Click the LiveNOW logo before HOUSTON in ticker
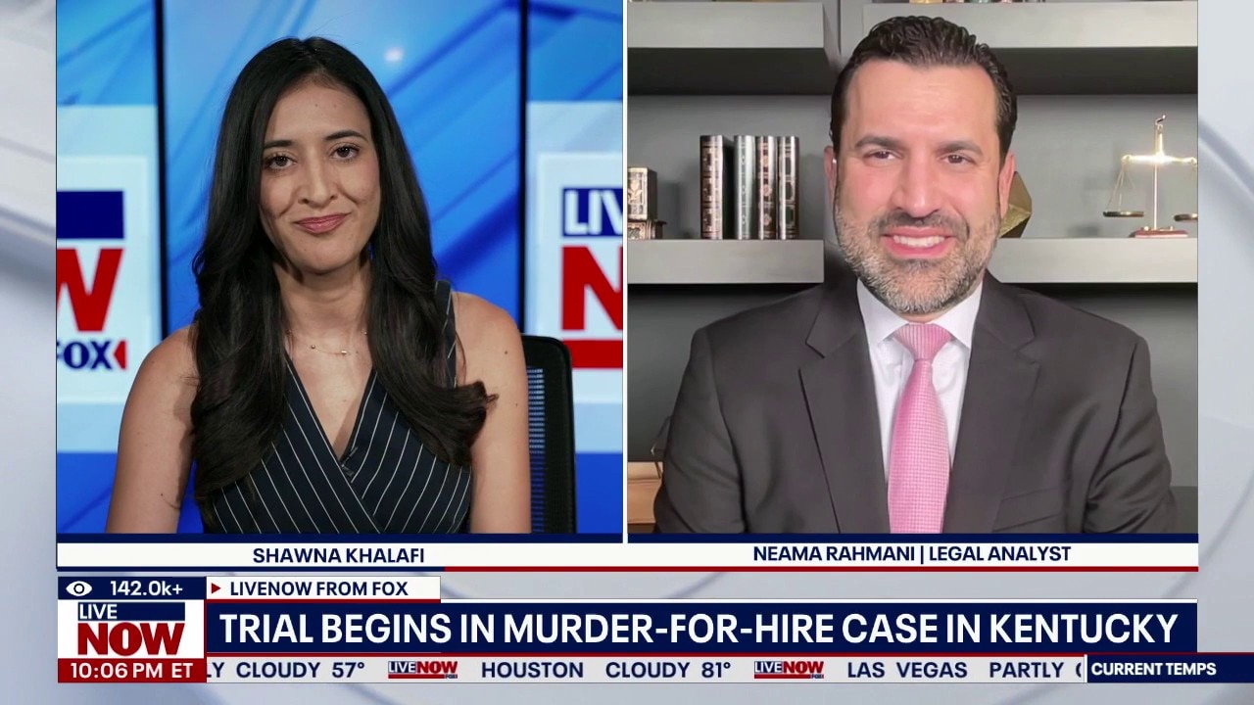Viewport: 1254px width, 705px height. coord(422,670)
